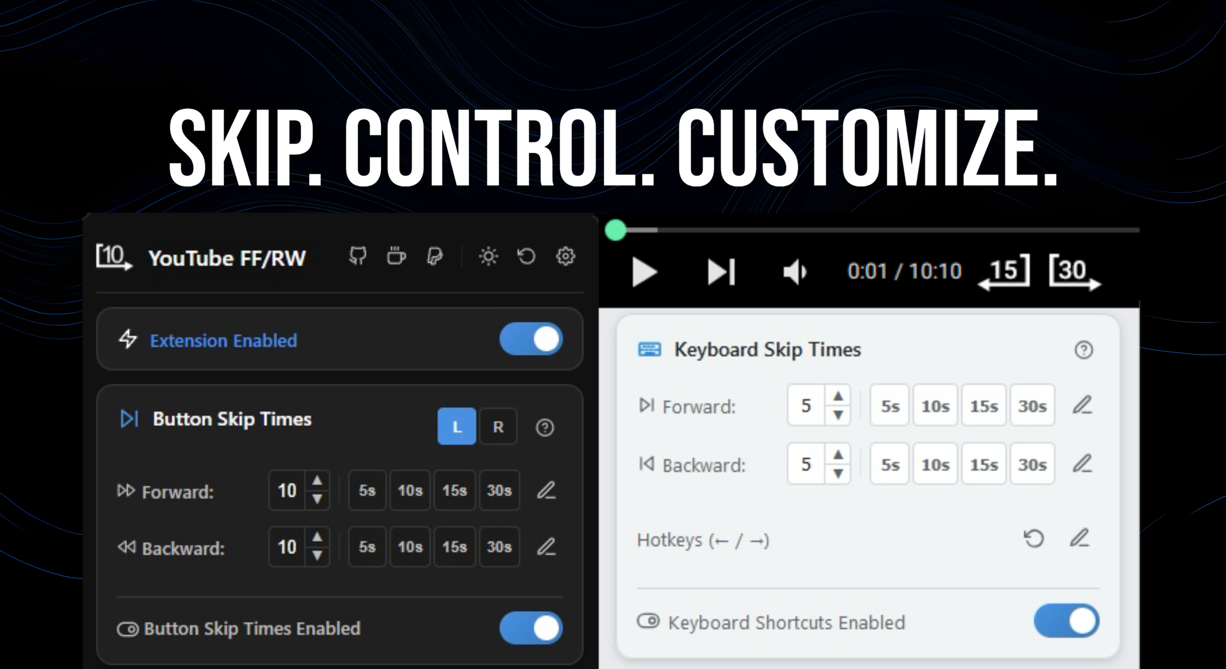Image resolution: width=1226 pixels, height=669 pixels.
Task: Increase keyboard Forward skip value
Action: [838, 396]
